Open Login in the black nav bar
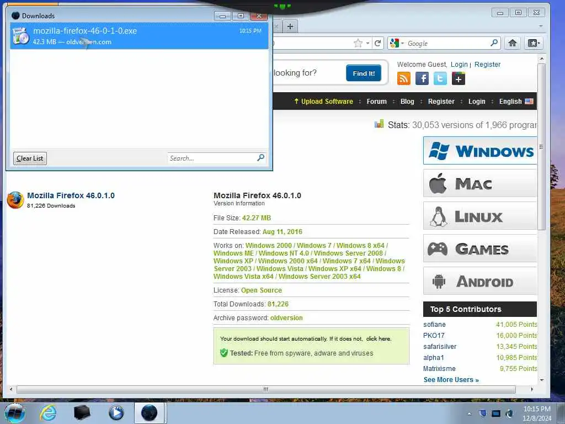 click(477, 102)
